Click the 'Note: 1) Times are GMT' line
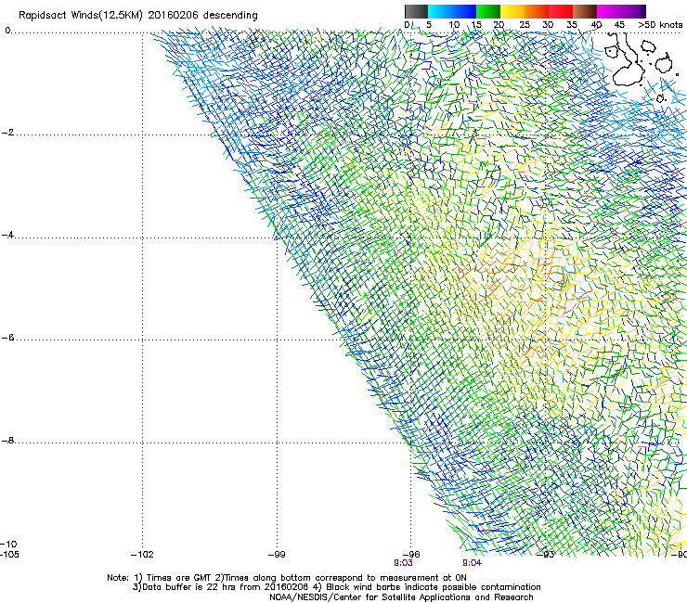Viewport: 687px width, 603px height. click(x=287, y=578)
